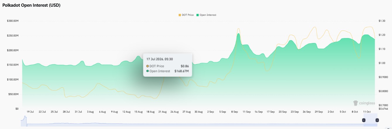This screenshot has height=129, width=392.
Task: Click the 14 Sep date label
Action: tap(259, 112)
